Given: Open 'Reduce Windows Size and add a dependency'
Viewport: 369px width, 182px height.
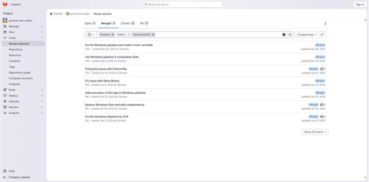Looking at the screenshot, I should [x=115, y=105].
